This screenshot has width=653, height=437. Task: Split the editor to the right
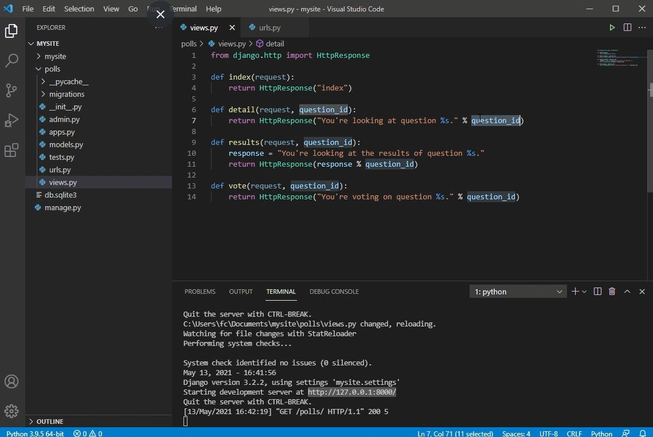627,27
